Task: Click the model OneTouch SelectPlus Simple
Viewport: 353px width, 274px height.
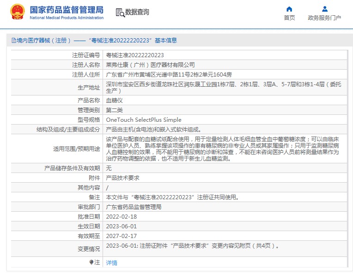Action: tap(144, 119)
